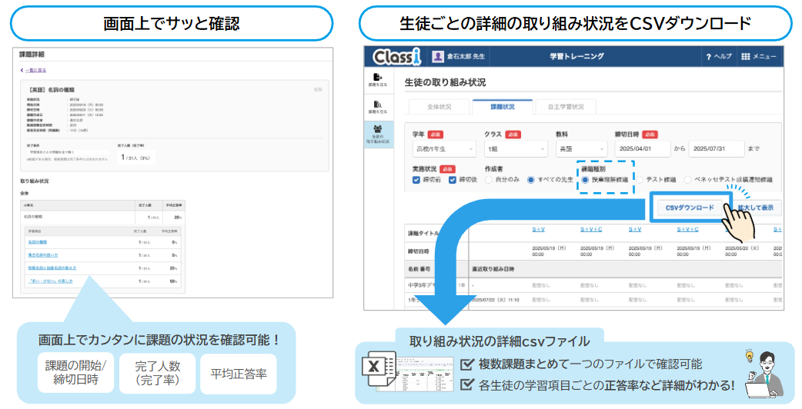Open the 学年 dropdown showing 高校1年生
802x409 pixels.
(444, 149)
